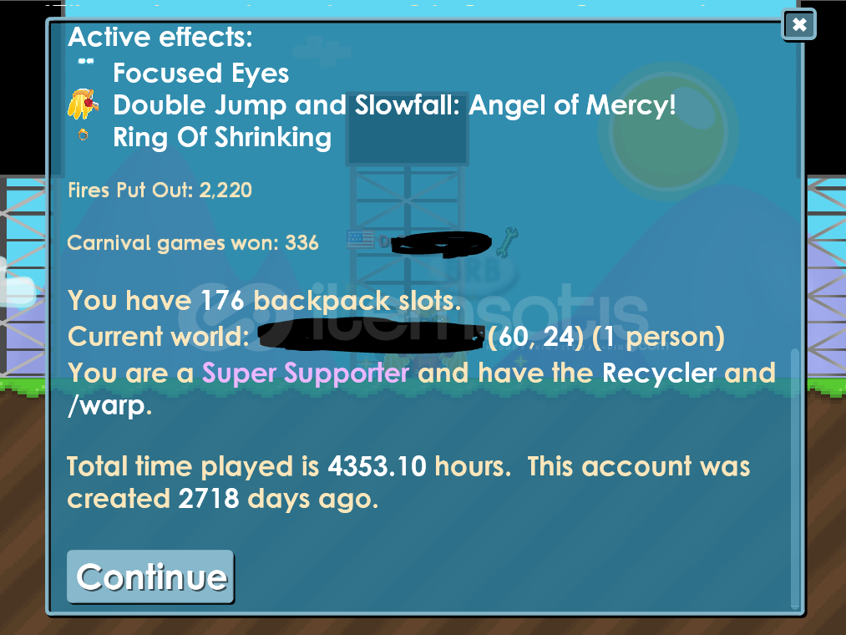Click the Carnival games won 336 stat
The height and width of the screenshot is (635, 846).
pyautogui.click(x=193, y=243)
